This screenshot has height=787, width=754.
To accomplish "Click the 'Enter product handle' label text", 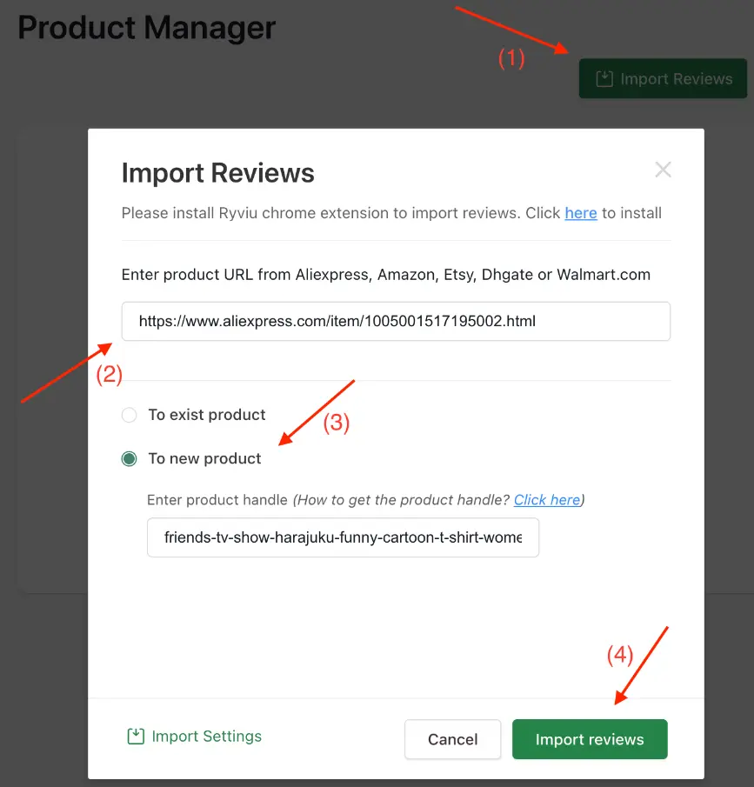I will pos(217,500).
